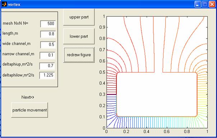217x138 pixels.
Task: Minimize the vortex window
Action: (198, 4)
